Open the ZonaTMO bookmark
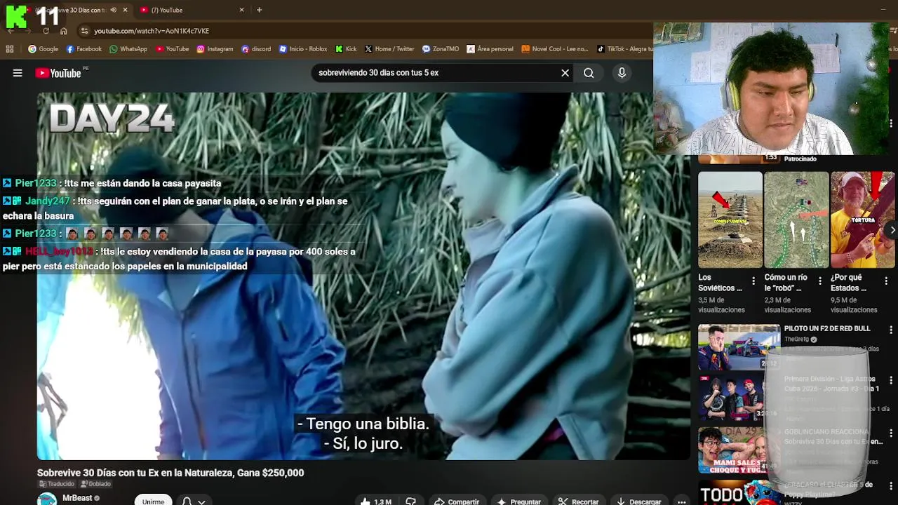This screenshot has height=505, width=898. 441,49
